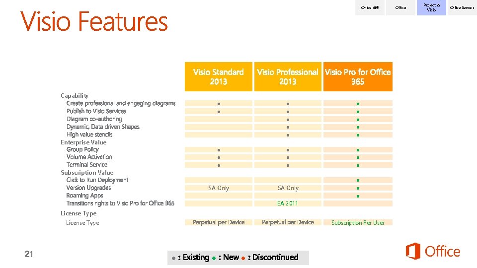Screen dimensions: 477x268
Task: Click Office 365 dot for Dynamic, Data driven Shapes
Action: click(358, 128)
